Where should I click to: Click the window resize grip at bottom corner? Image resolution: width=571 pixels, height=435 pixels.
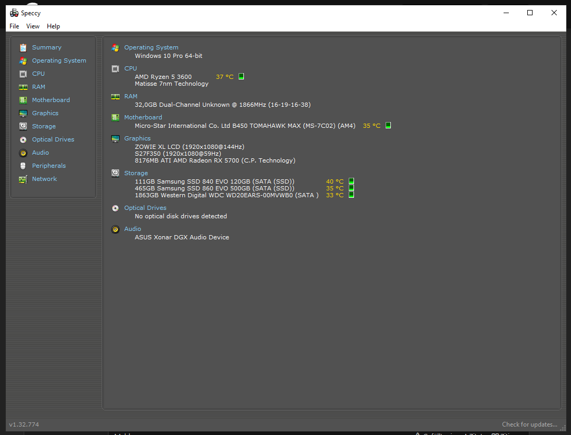tap(563, 429)
